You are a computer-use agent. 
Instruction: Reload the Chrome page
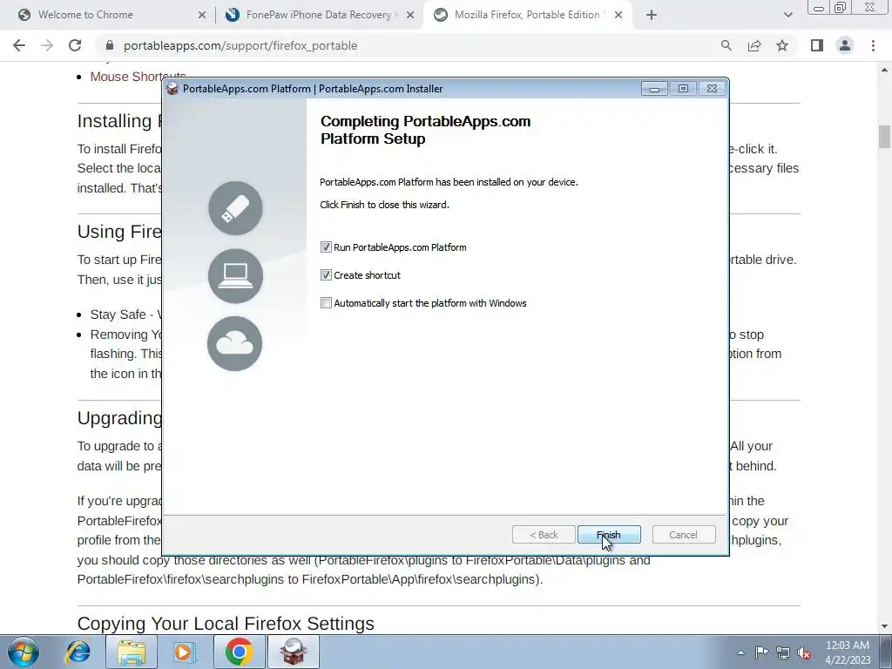[x=75, y=45]
